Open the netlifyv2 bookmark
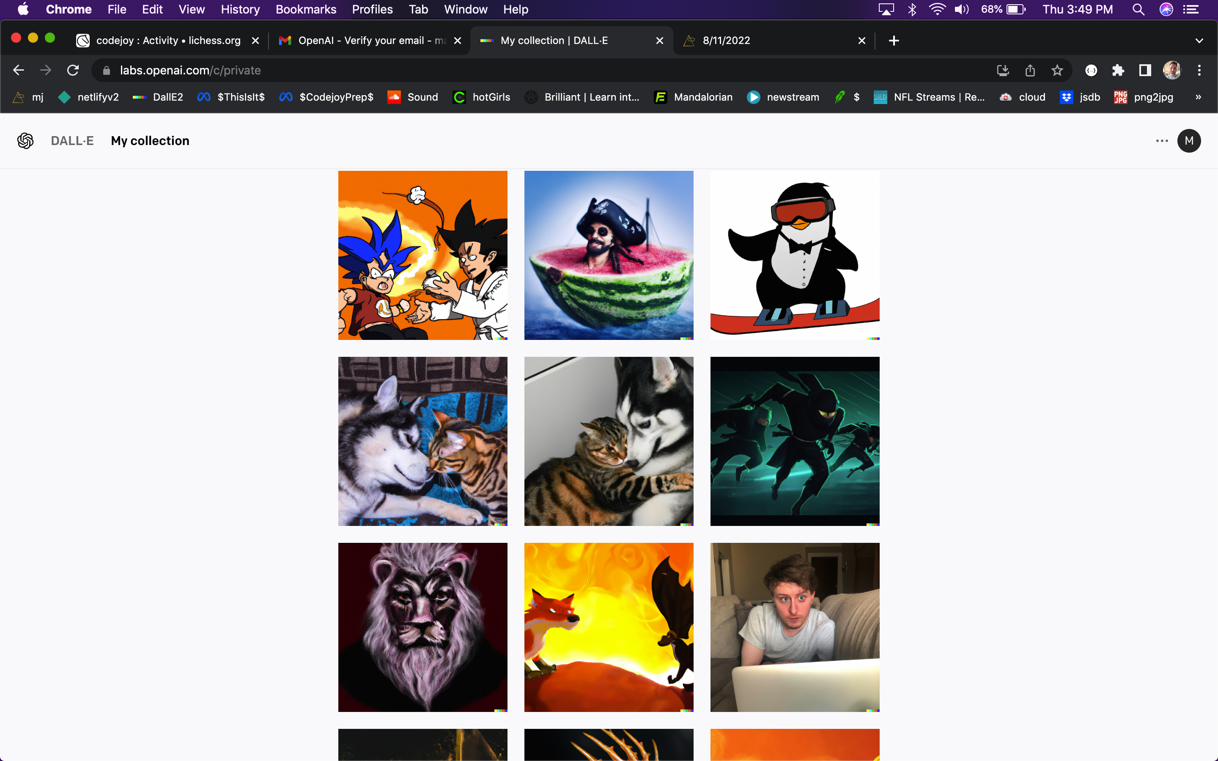The image size is (1218, 761). (x=88, y=97)
